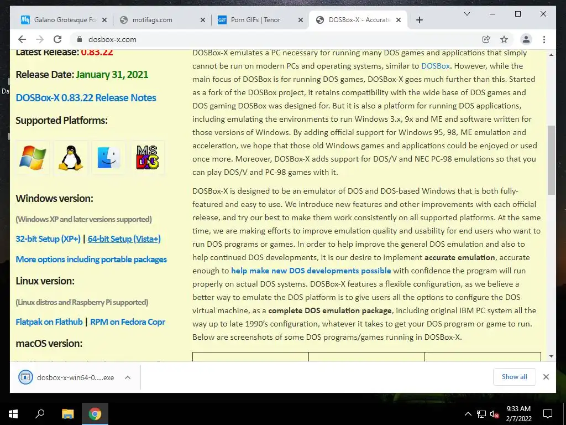Close the downloads bar
The width and height of the screenshot is (566, 425).
(546, 377)
